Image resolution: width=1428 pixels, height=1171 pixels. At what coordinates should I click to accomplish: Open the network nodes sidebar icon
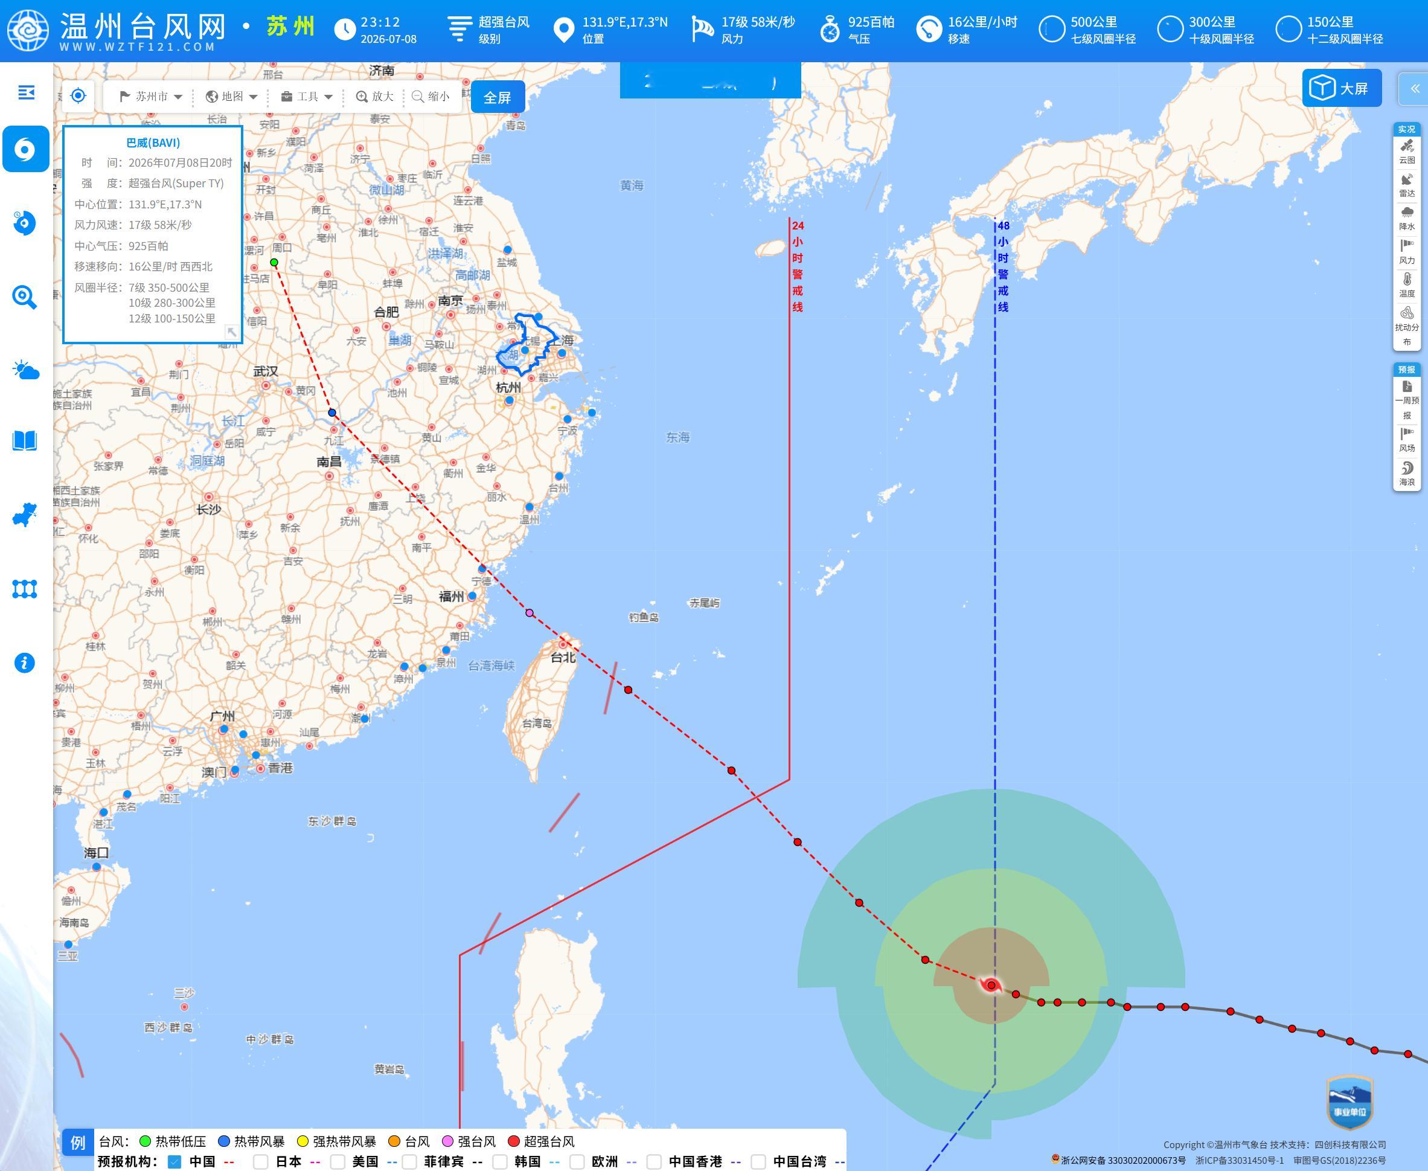25,589
